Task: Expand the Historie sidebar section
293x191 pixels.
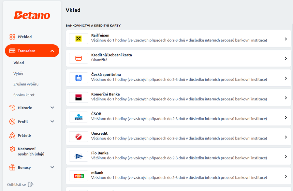Action: tap(52, 108)
